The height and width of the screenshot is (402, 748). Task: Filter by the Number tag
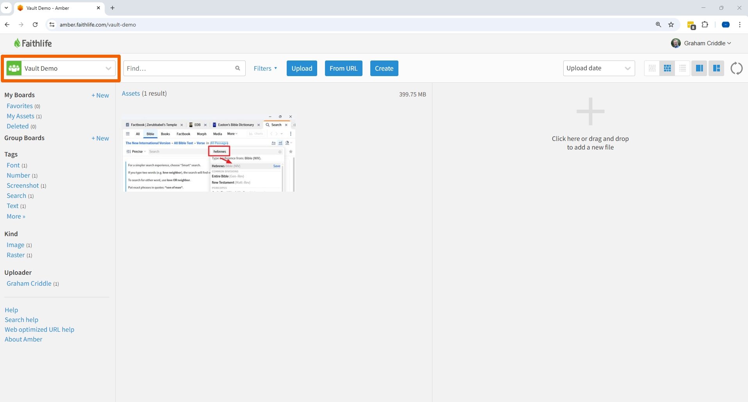(x=18, y=175)
